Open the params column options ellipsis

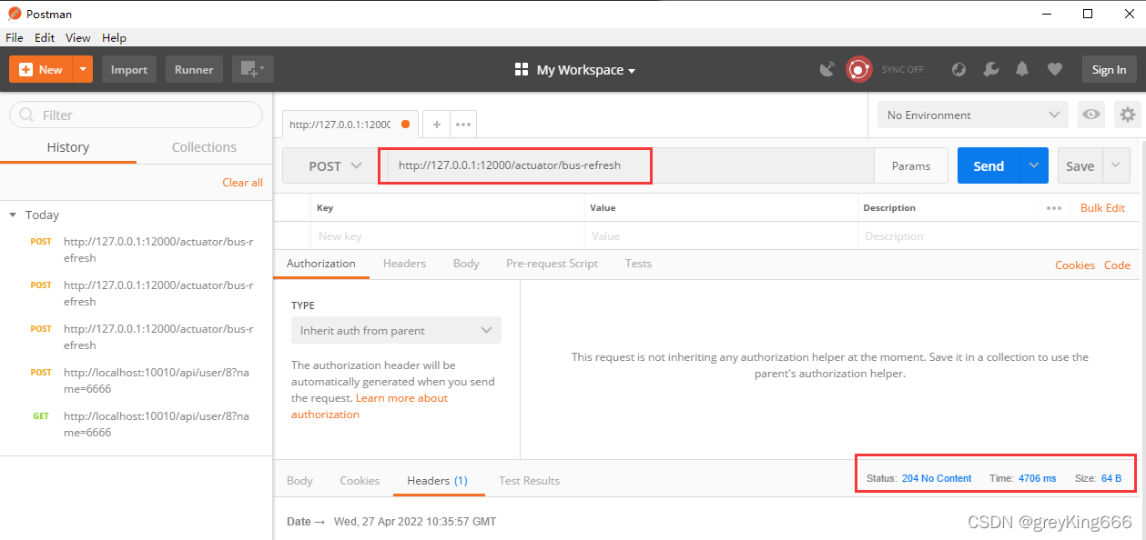point(1054,208)
